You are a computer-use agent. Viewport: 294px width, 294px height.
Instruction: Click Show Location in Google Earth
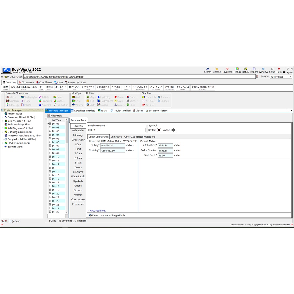pos(108,215)
